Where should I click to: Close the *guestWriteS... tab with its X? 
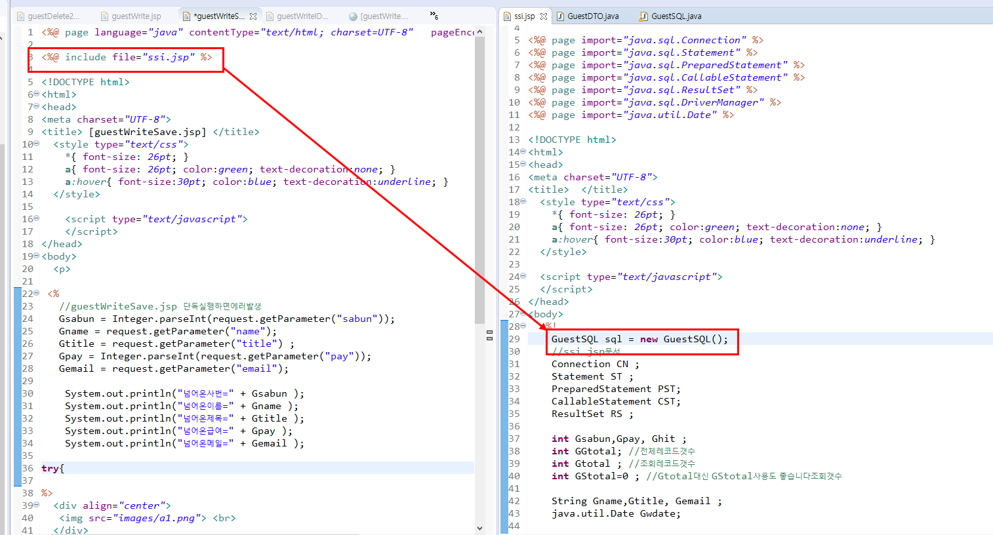(x=253, y=16)
